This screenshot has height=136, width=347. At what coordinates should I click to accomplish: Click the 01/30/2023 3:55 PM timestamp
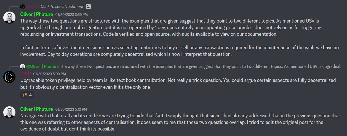71,15
